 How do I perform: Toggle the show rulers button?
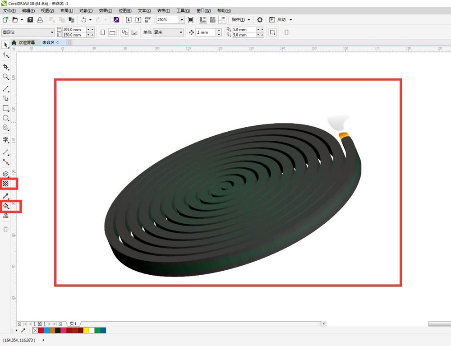click(202, 20)
